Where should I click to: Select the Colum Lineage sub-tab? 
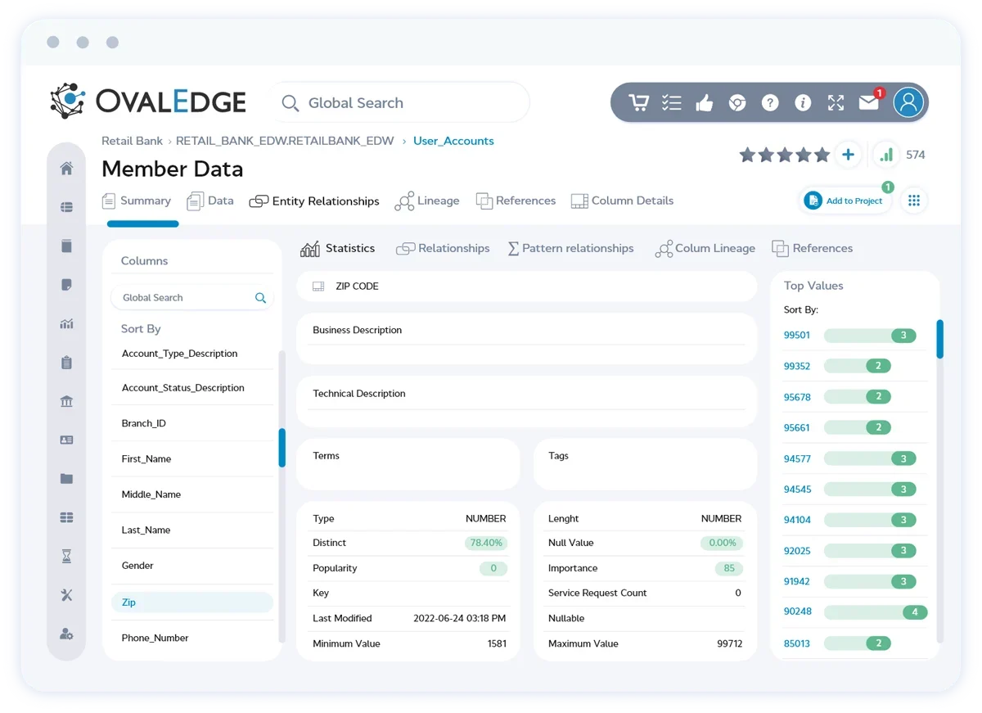[705, 248]
